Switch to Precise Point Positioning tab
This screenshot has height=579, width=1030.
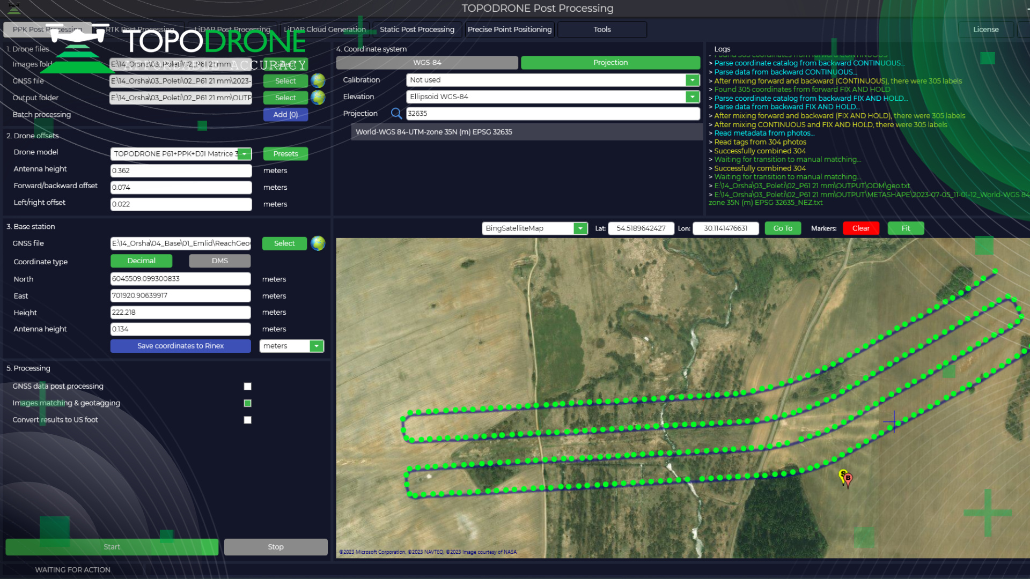click(509, 29)
